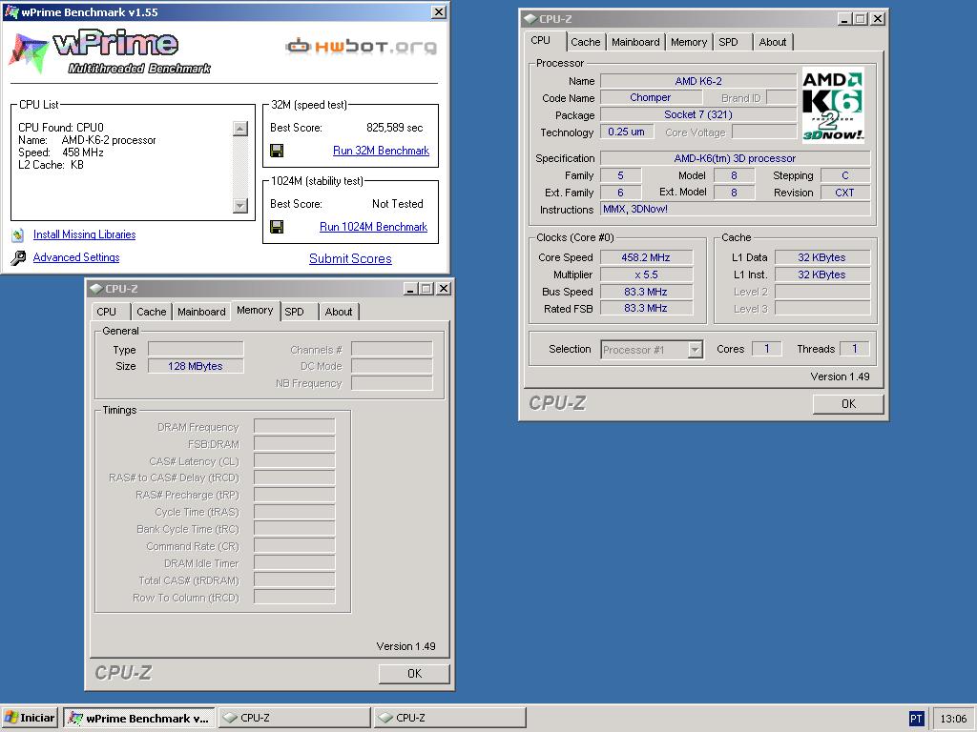Image resolution: width=977 pixels, height=732 pixels.
Task: Click the empty DRAM Frequency field
Action: click(294, 427)
